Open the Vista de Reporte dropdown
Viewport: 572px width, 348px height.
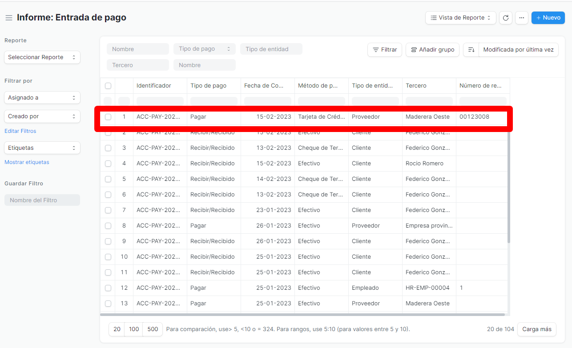coord(461,18)
